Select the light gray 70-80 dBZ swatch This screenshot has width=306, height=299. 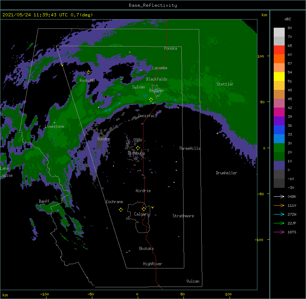(279, 32)
